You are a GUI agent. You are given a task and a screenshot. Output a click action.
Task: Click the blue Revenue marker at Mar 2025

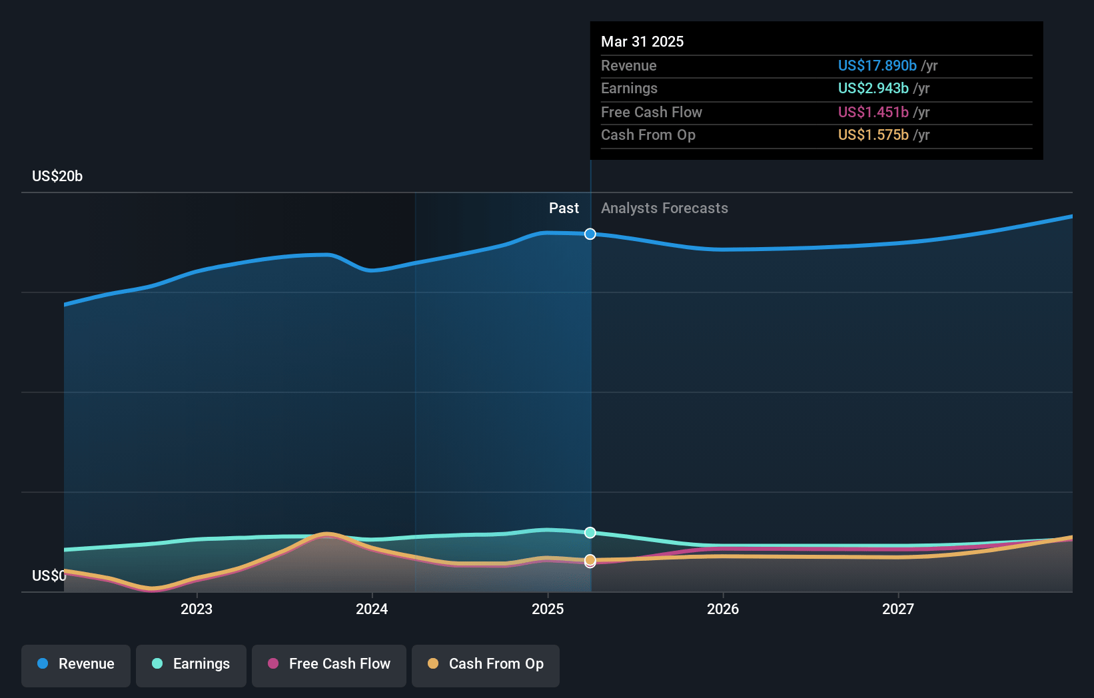coord(590,234)
